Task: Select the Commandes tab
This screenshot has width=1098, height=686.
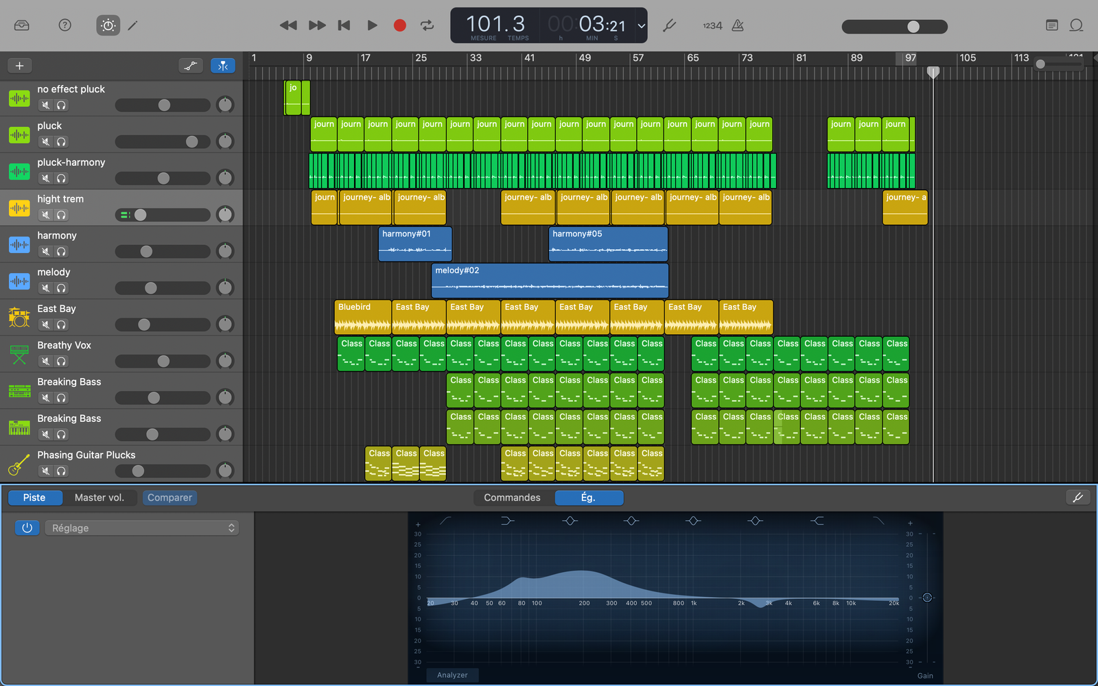Action: click(x=512, y=497)
